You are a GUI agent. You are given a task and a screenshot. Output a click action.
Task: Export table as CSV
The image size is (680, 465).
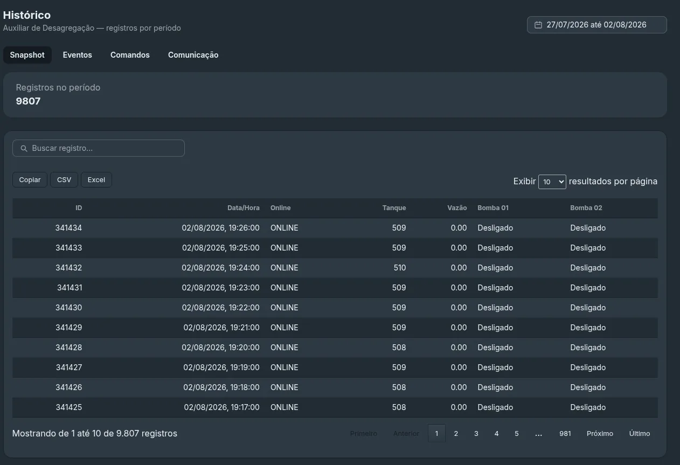point(64,180)
